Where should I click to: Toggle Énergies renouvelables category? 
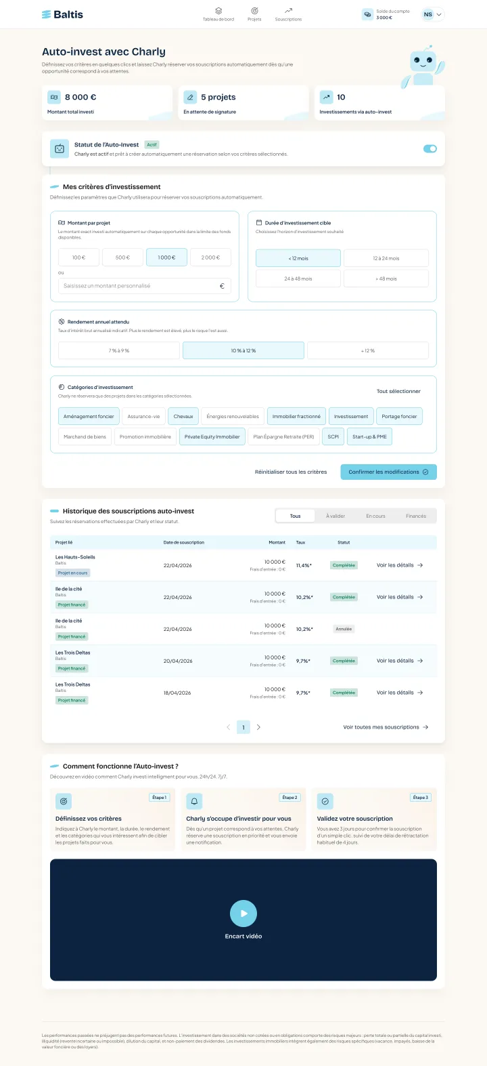[233, 417]
